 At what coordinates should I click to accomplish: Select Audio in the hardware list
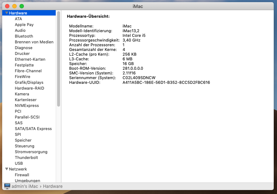20,30
